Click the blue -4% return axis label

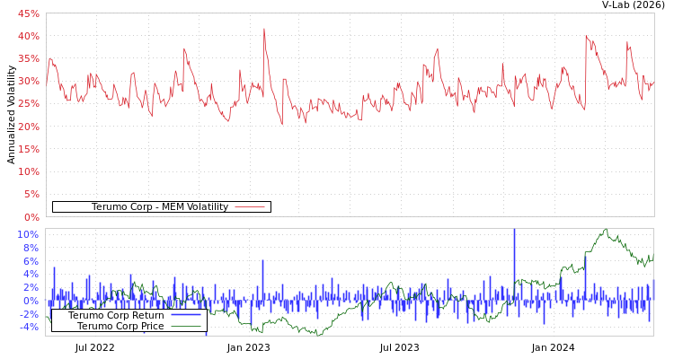pyautogui.click(x=29, y=327)
